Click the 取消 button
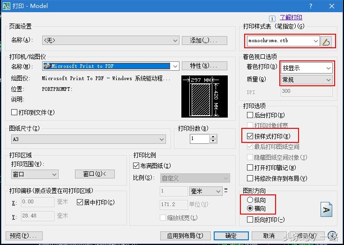 (269, 236)
